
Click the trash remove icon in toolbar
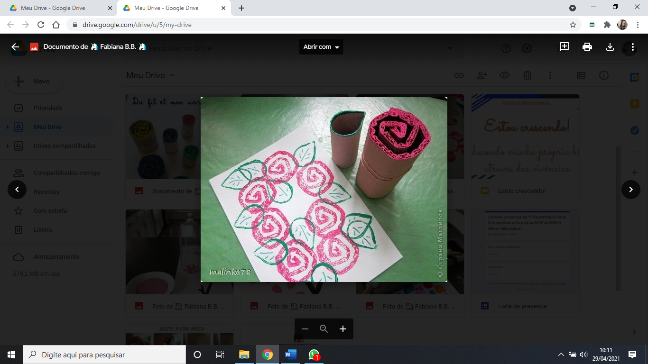point(528,75)
